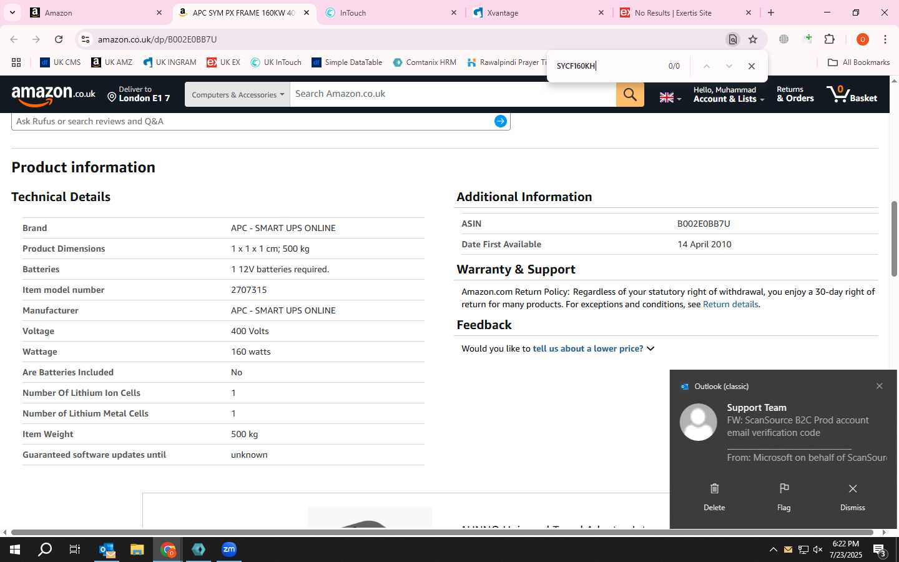Click the Amazon search magnifier button
The width and height of the screenshot is (899, 562).
pos(630,94)
